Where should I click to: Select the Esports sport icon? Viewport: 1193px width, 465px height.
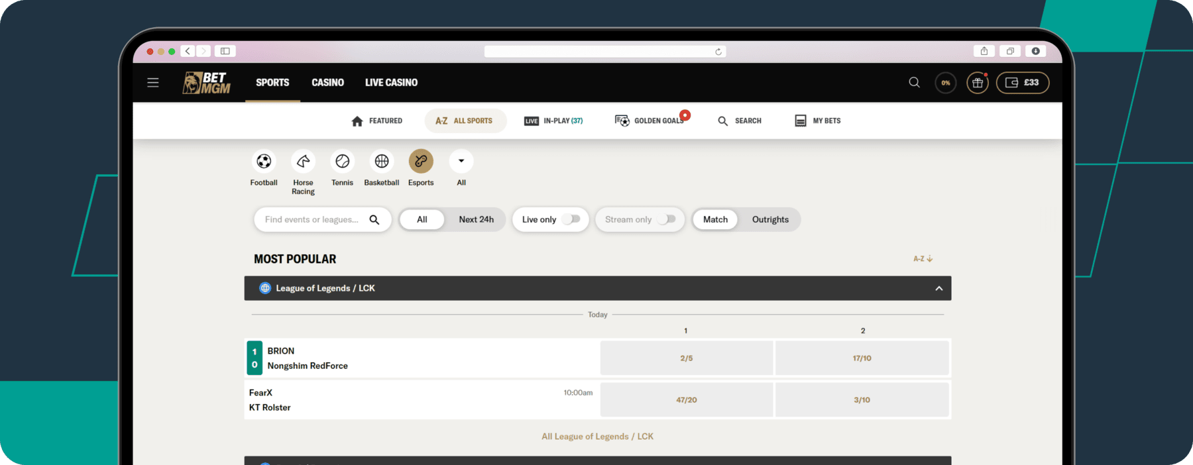coord(421,161)
